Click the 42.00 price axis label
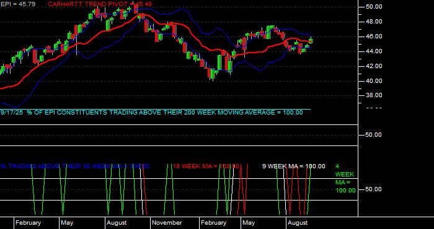Viewport: 434px width, 229px height. (x=374, y=66)
